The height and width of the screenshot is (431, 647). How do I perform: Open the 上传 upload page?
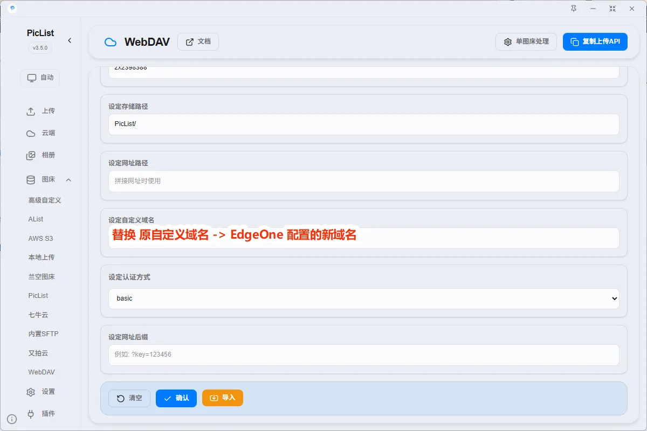click(40, 111)
